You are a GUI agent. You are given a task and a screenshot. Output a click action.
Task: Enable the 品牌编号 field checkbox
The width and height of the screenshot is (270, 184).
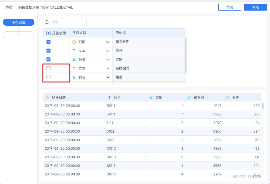[48, 68]
